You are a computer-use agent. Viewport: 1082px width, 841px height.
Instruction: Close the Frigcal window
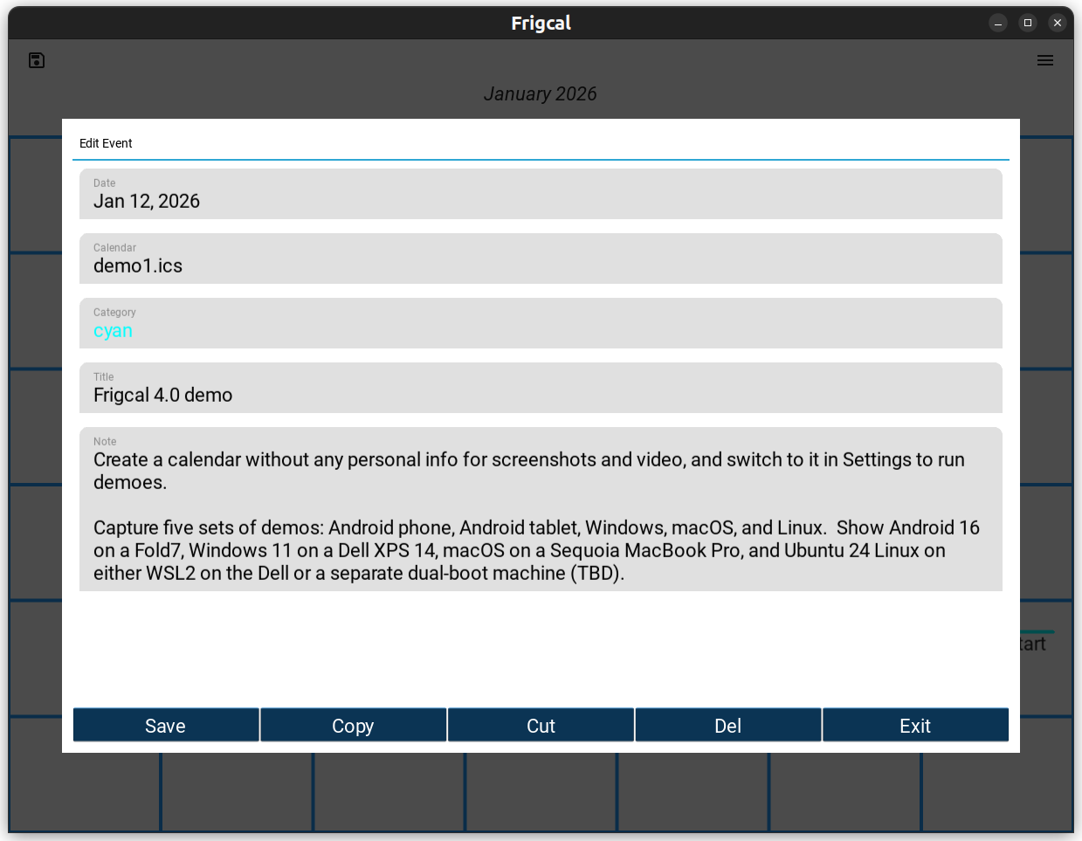(1058, 23)
